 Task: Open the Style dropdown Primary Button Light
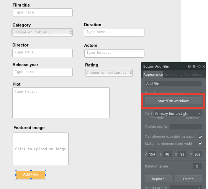pos(178,114)
